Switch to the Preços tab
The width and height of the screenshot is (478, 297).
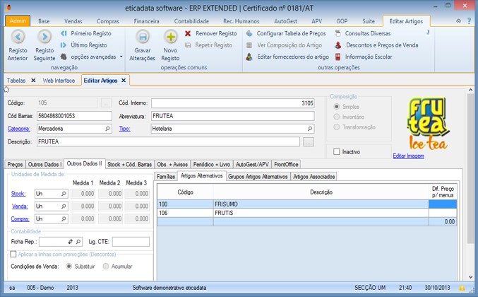(x=15, y=164)
